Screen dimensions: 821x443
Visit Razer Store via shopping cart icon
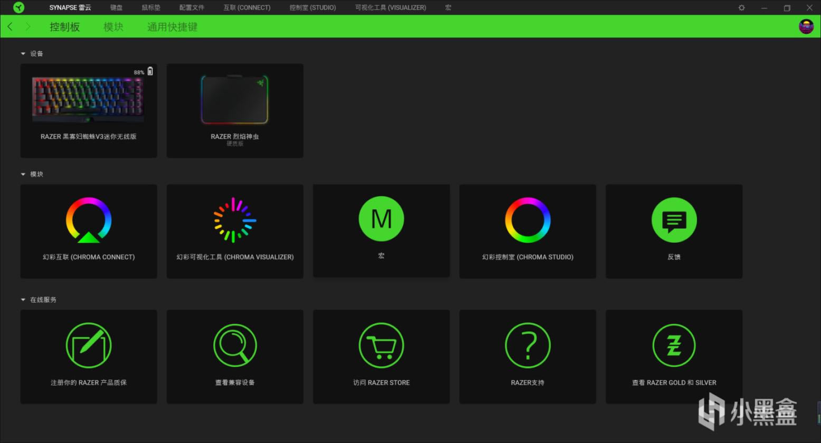point(381,345)
